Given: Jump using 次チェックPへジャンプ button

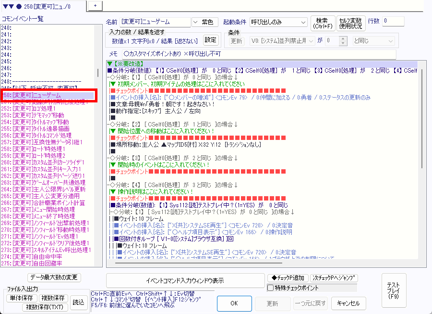Looking at the screenshot, I should 334,278.
